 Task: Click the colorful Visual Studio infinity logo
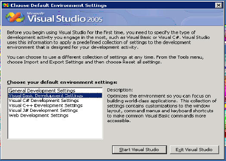15,17
